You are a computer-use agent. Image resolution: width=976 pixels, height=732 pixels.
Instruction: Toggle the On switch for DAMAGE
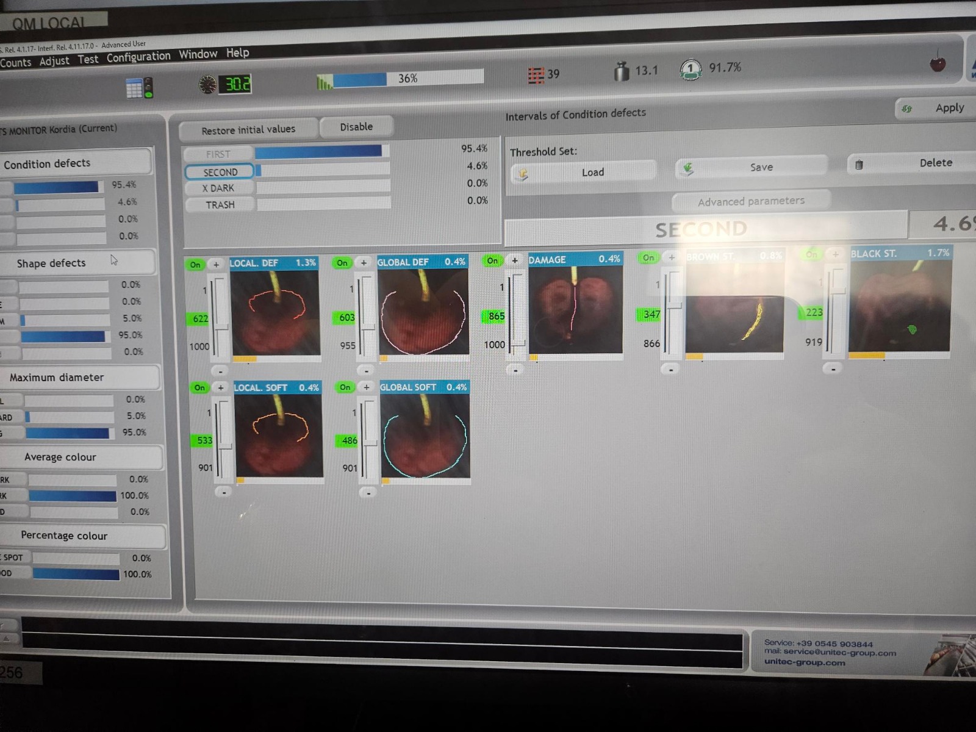pos(492,260)
